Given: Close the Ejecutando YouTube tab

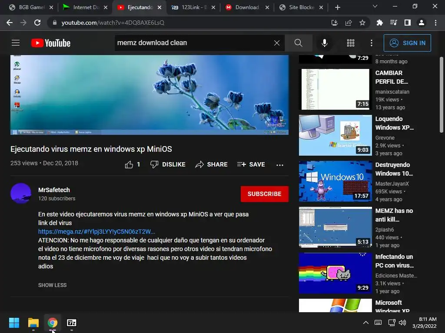Looking at the screenshot, I should click(x=159, y=7).
